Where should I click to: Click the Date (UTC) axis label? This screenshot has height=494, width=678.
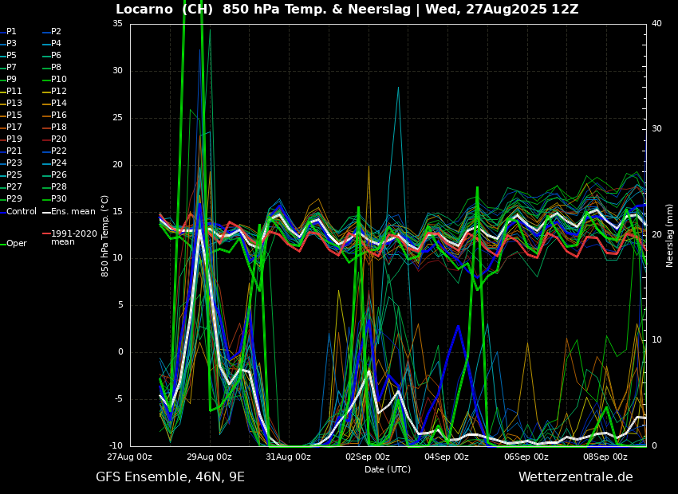coord(388,469)
